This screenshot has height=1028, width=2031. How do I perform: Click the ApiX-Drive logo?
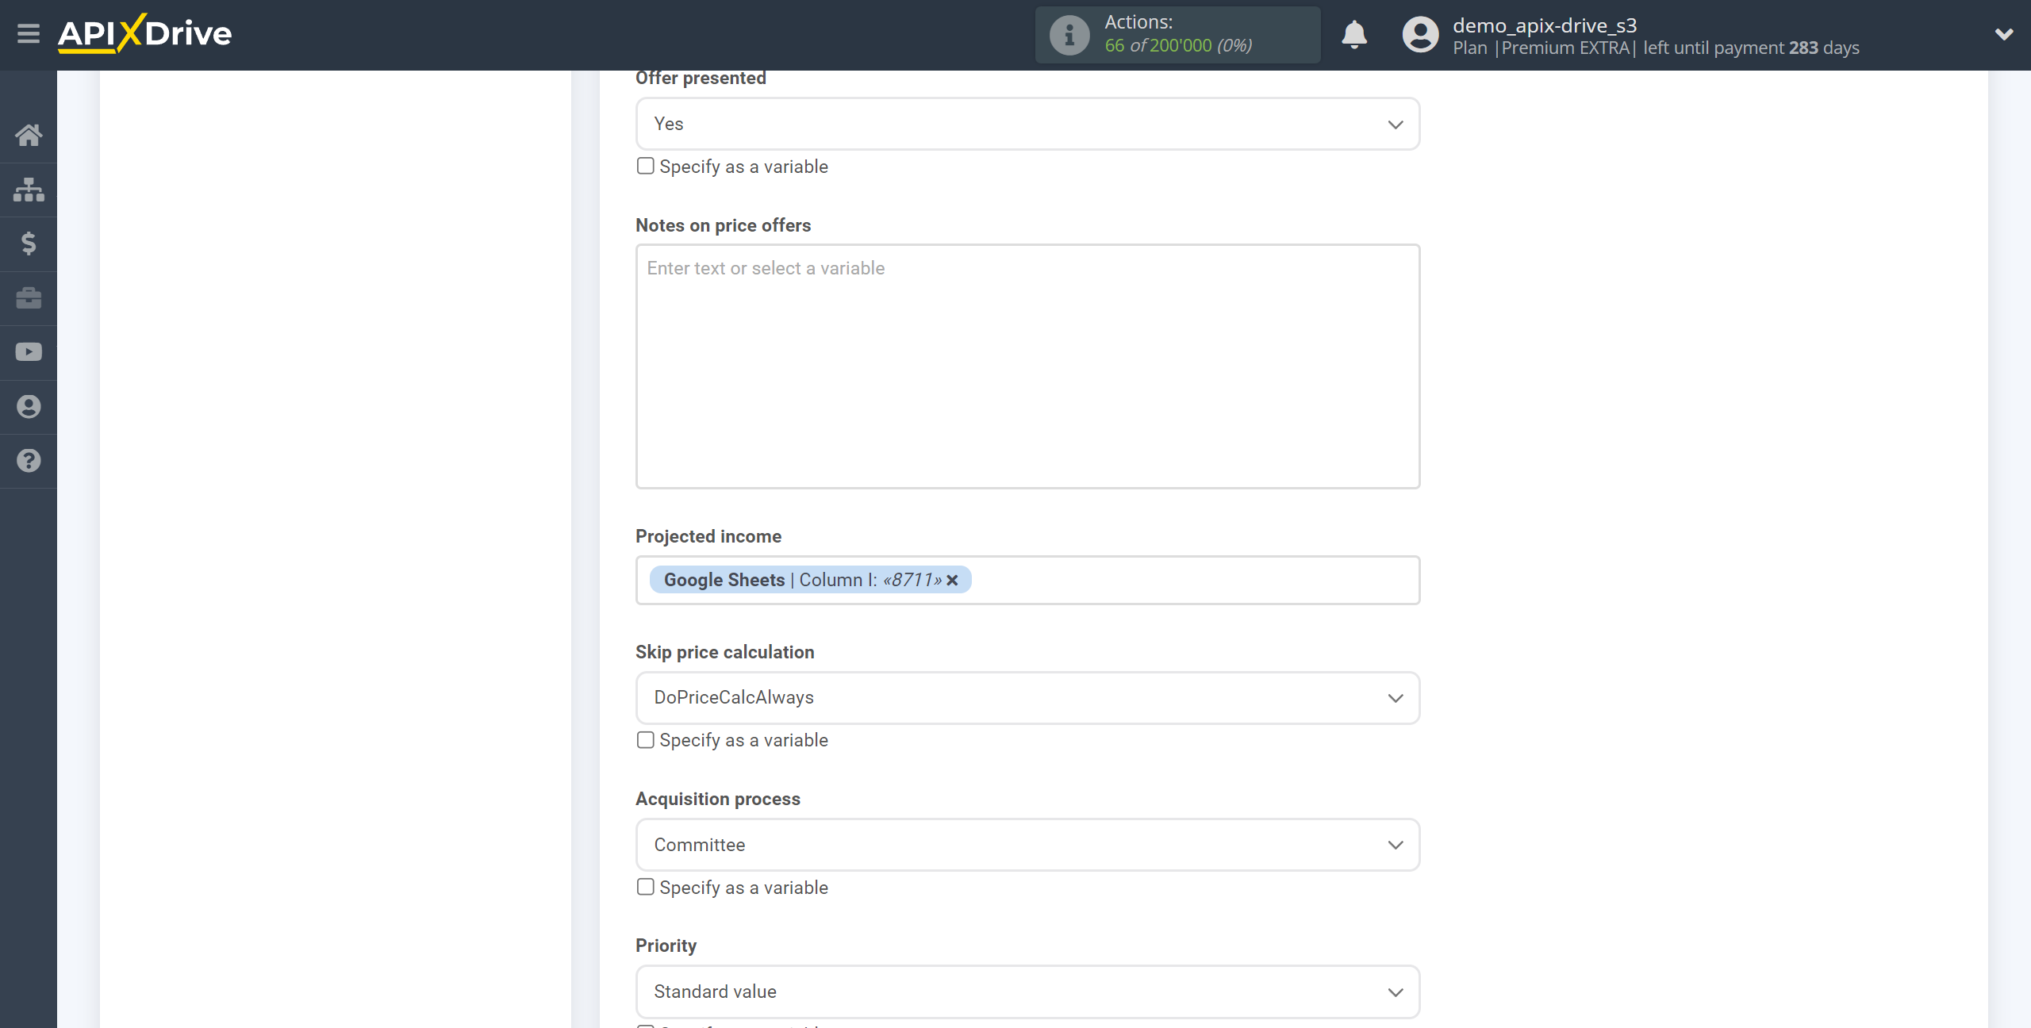[x=144, y=34]
